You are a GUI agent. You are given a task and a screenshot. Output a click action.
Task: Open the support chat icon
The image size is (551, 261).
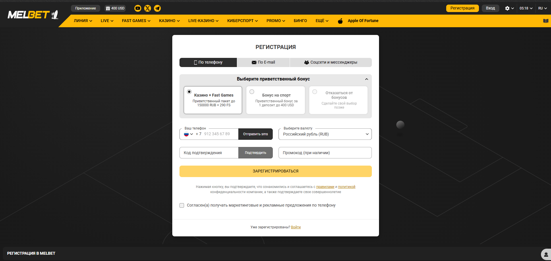(x=546, y=254)
